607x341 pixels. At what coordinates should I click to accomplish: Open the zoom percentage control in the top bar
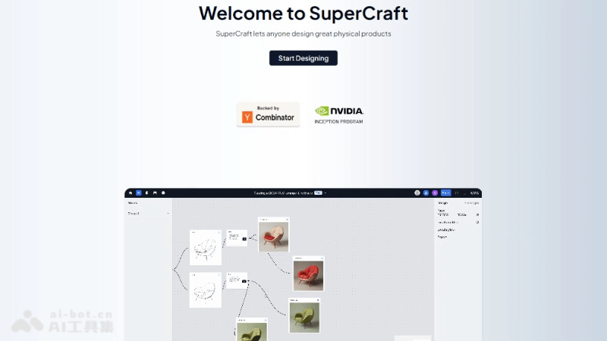[x=474, y=193]
